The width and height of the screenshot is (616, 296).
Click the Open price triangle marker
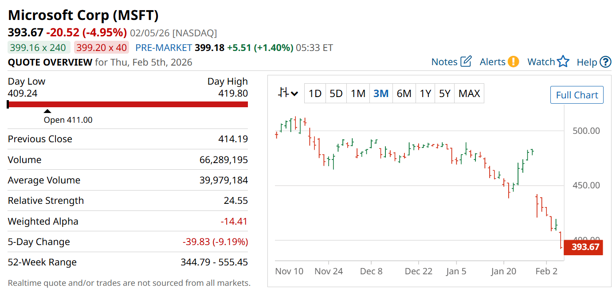pyautogui.click(x=47, y=111)
